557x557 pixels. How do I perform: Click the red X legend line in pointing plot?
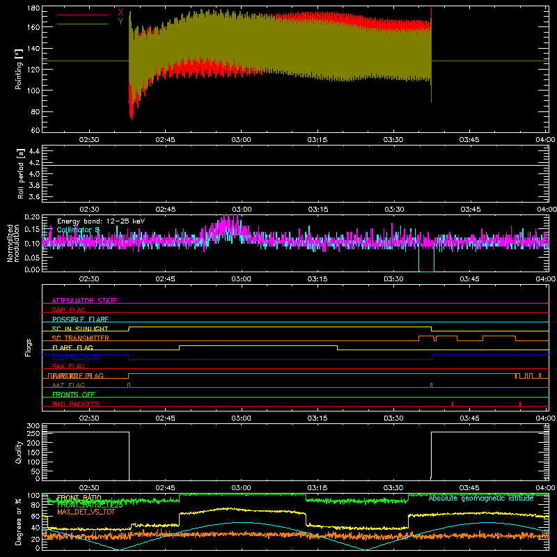pos(83,15)
